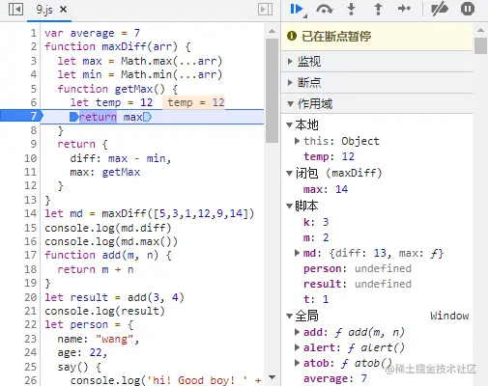Click the Step arrow icon

(x=404, y=9)
